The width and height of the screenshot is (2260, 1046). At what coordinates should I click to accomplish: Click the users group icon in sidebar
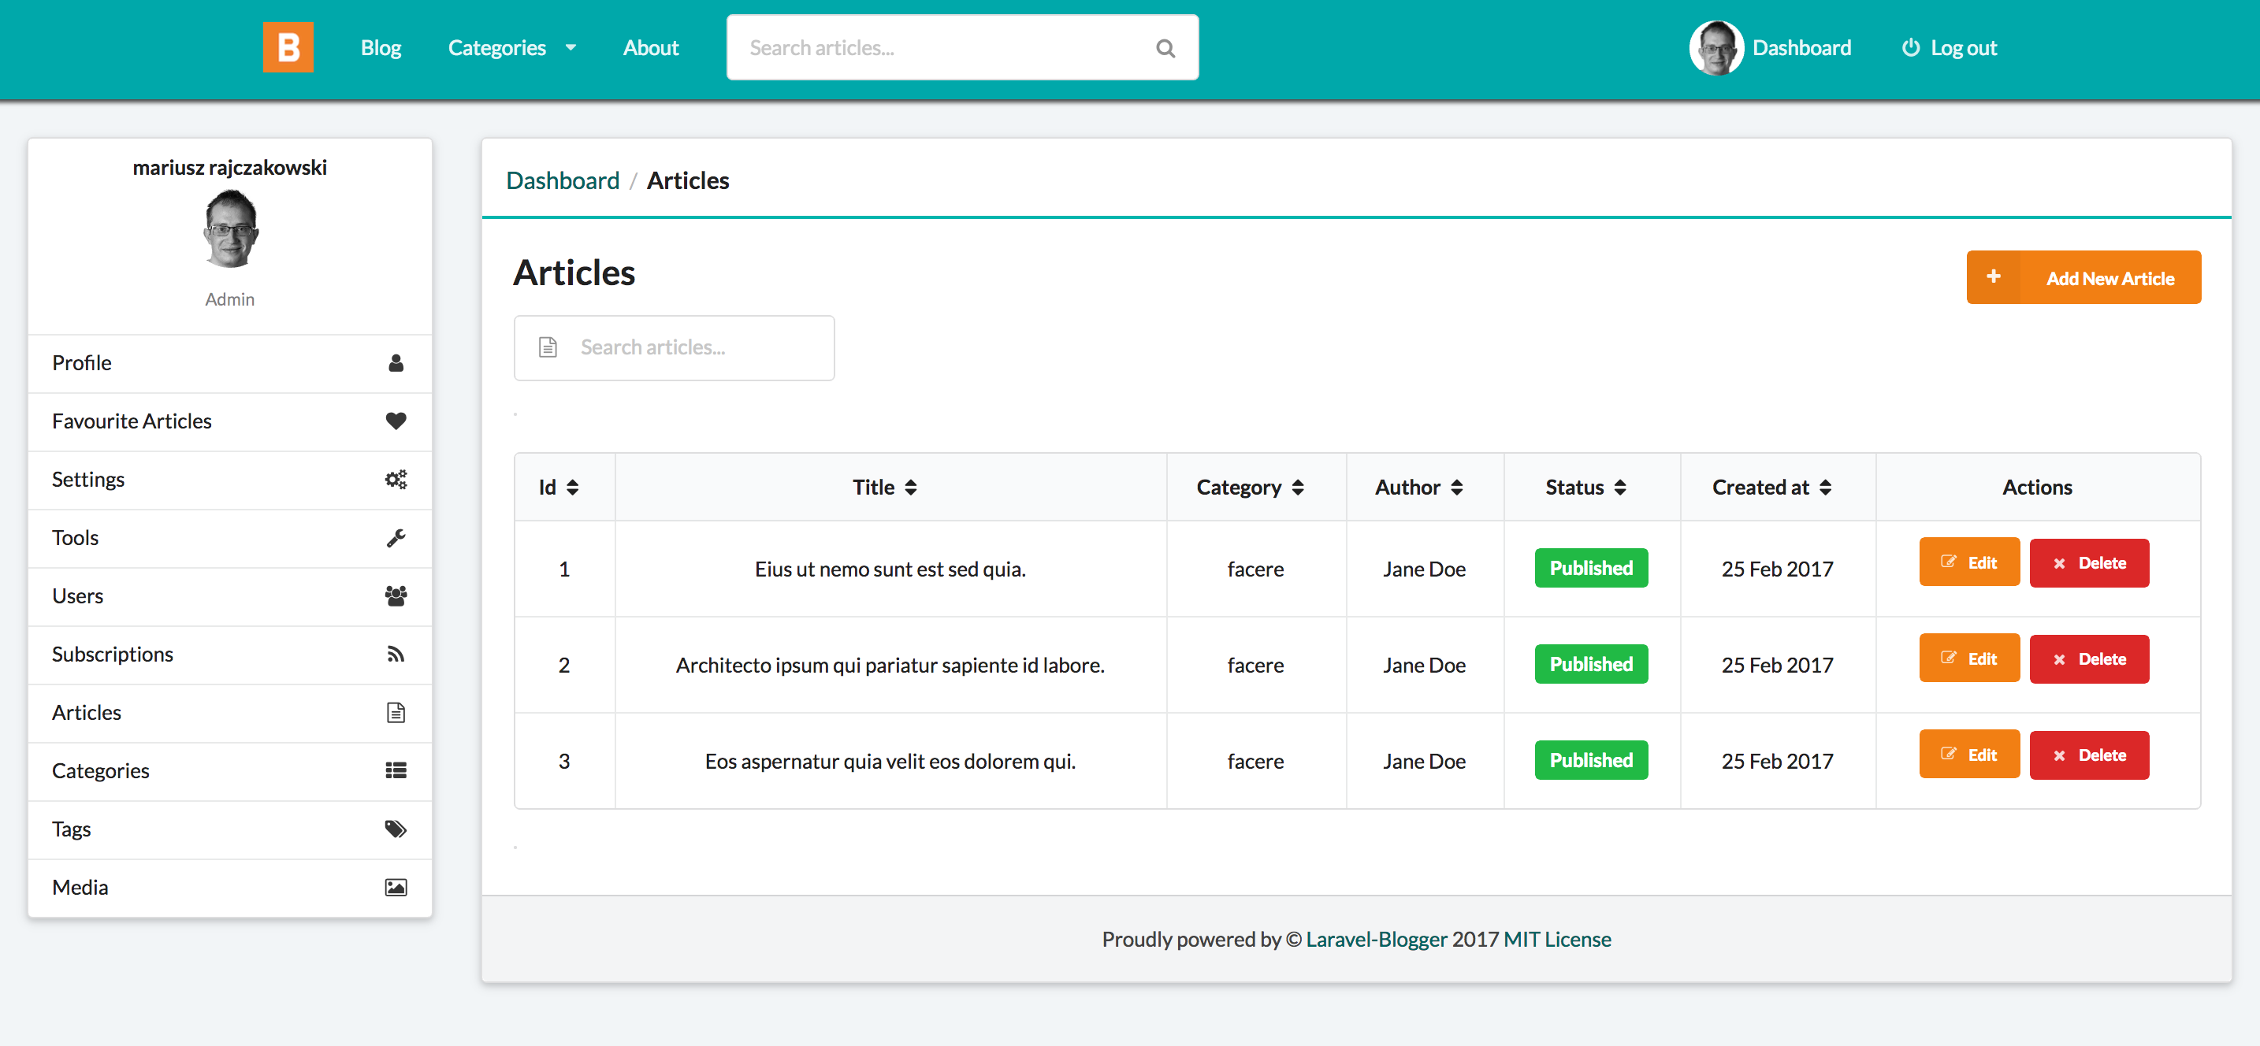point(396,596)
